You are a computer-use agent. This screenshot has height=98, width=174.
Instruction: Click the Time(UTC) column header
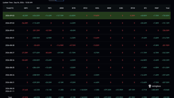coord(10,8)
